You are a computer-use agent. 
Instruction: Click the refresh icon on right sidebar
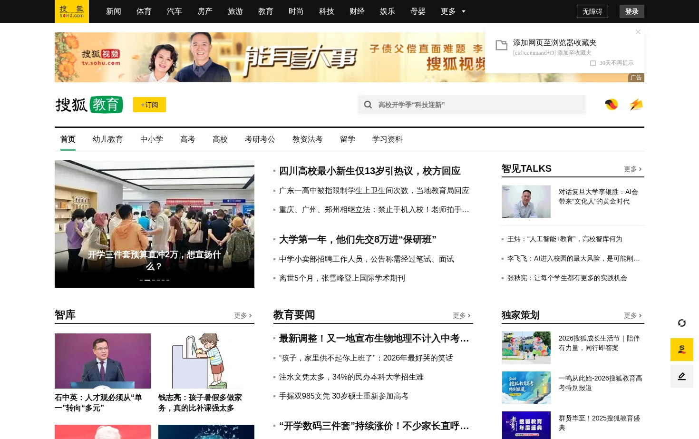(682, 323)
